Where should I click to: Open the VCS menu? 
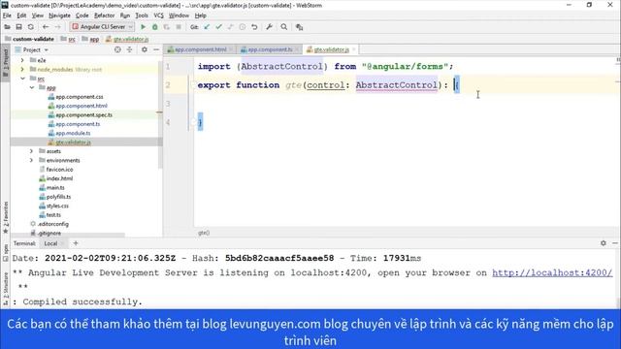coord(158,16)
